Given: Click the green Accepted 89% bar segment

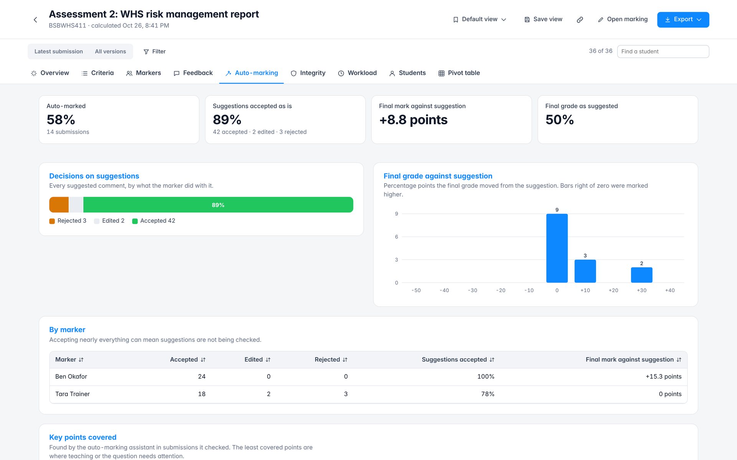Looking at the screenshot, I should (218, 205).
